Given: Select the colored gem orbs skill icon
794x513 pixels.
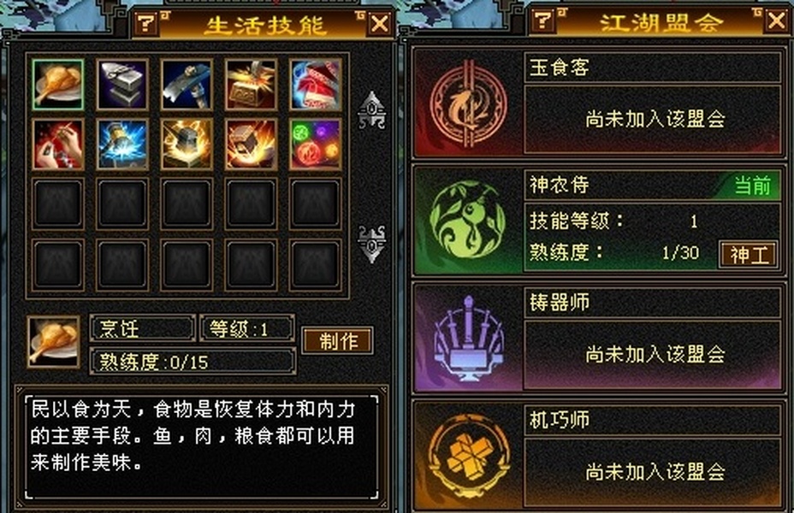Looking at the screenshot, I should [315, 144].
